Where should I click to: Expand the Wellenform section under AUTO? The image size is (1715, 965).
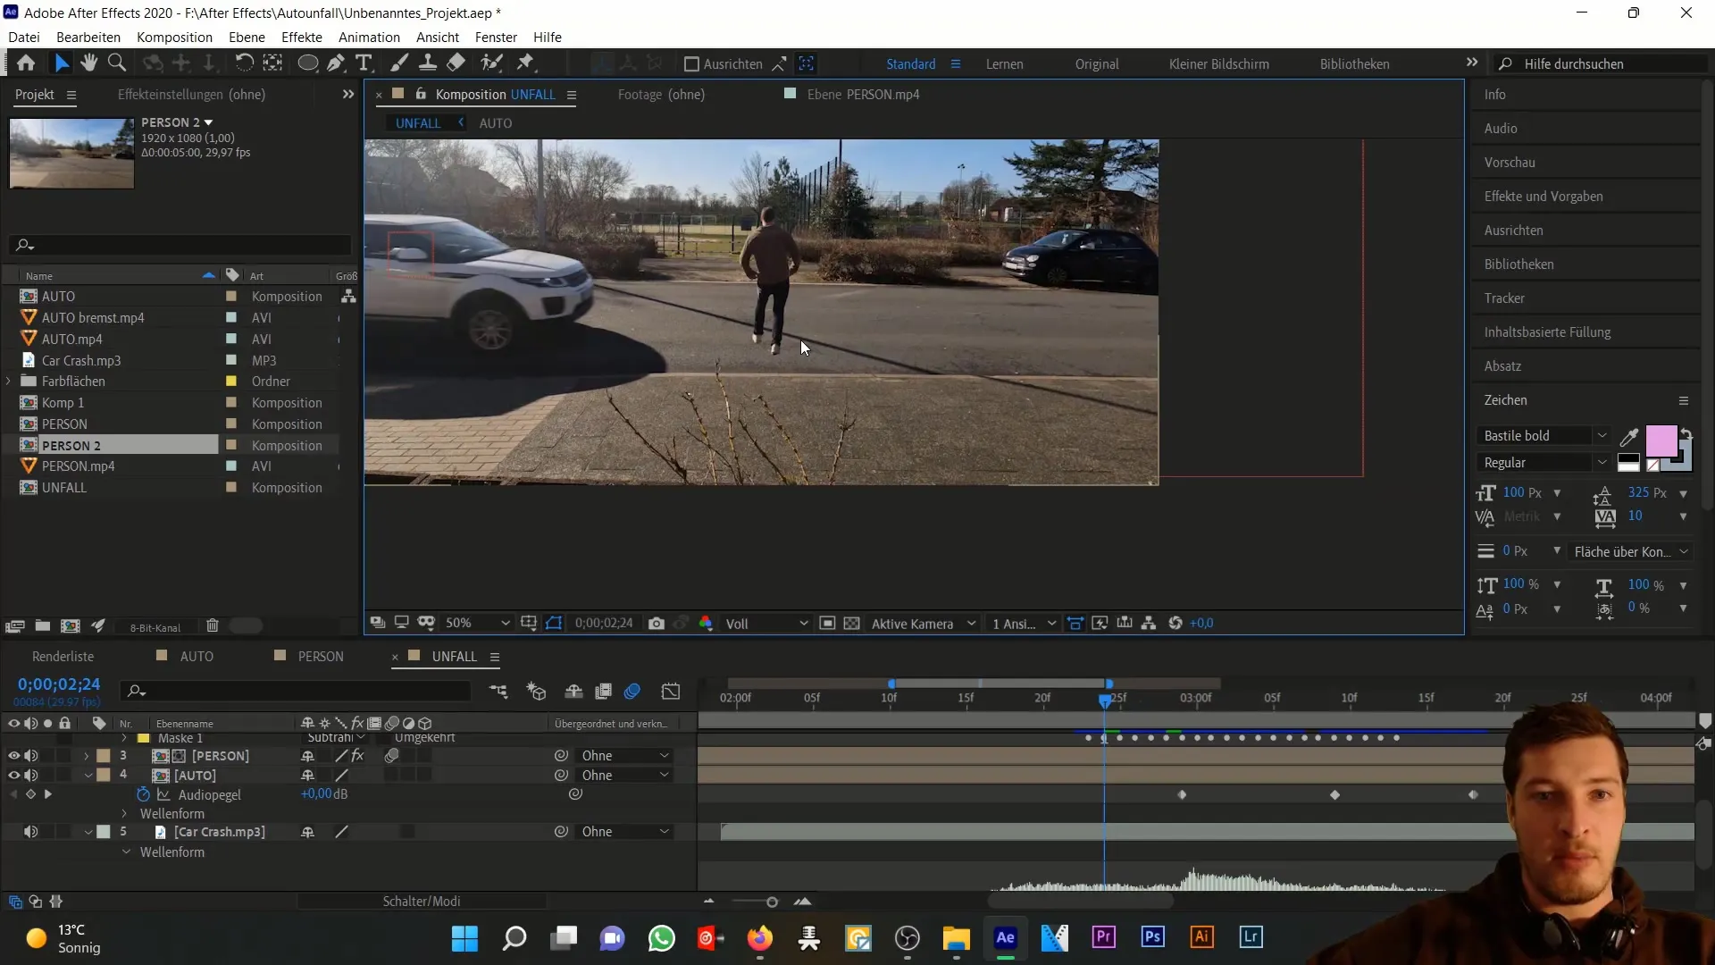coord(126,813)
